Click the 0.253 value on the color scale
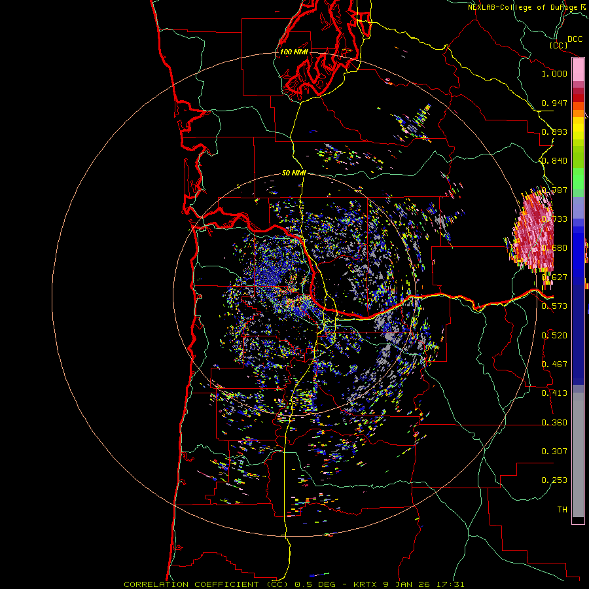This screenshot has width=589, height=589. pos(554,480)
